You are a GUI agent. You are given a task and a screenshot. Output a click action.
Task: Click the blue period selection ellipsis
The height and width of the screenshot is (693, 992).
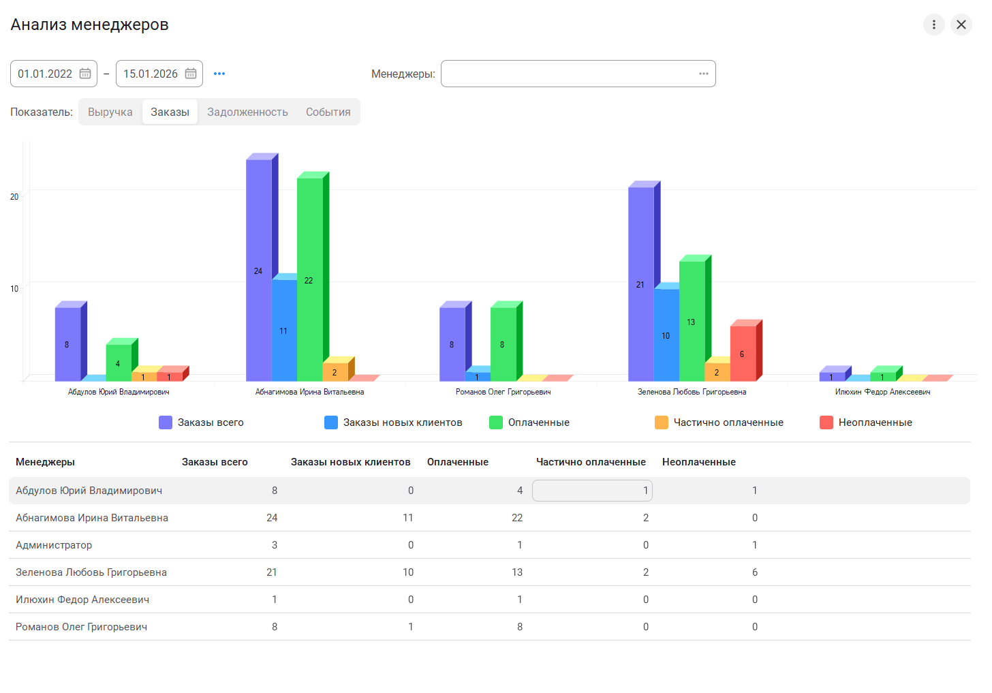[219, 74]
